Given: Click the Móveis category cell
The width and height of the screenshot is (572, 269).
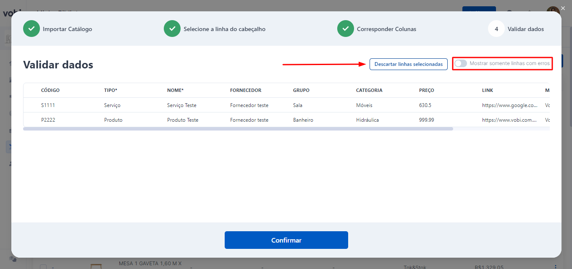Looking at the screenshot, I should pyautogui.click(x=364, y=105).
